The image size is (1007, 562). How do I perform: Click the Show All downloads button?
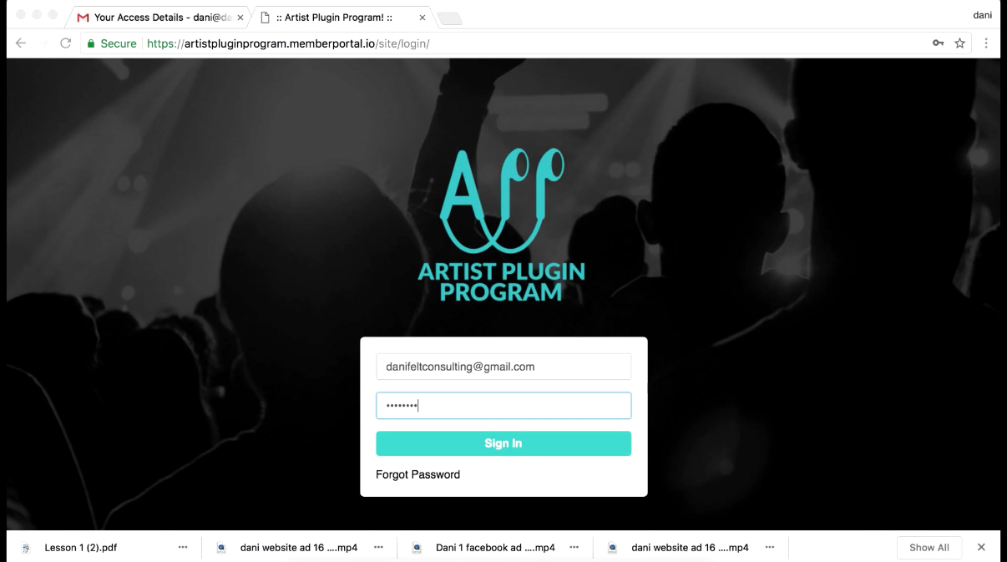tap(929, 548)
